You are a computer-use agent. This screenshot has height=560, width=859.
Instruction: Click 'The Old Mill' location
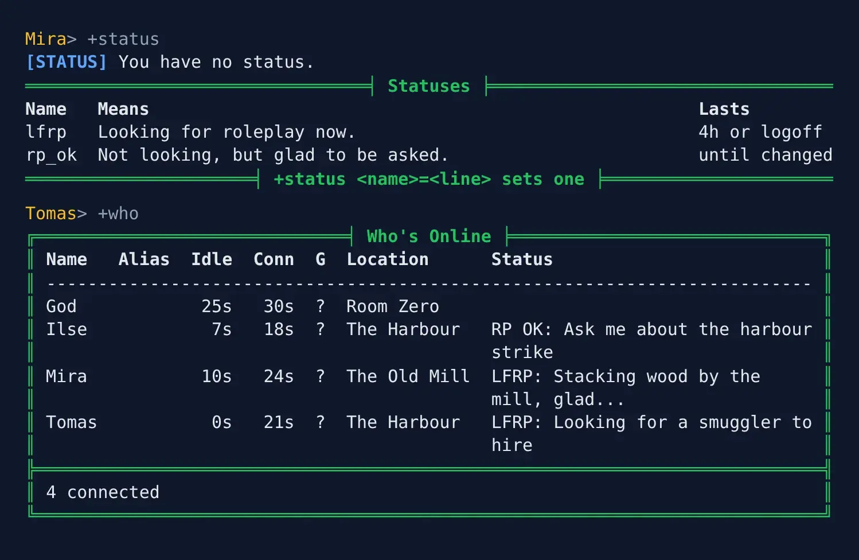pyautogui.click(x=408, y=376)
